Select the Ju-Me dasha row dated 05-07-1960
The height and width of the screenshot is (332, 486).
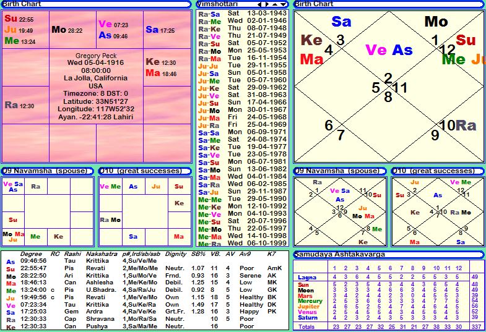click(242, 80)
